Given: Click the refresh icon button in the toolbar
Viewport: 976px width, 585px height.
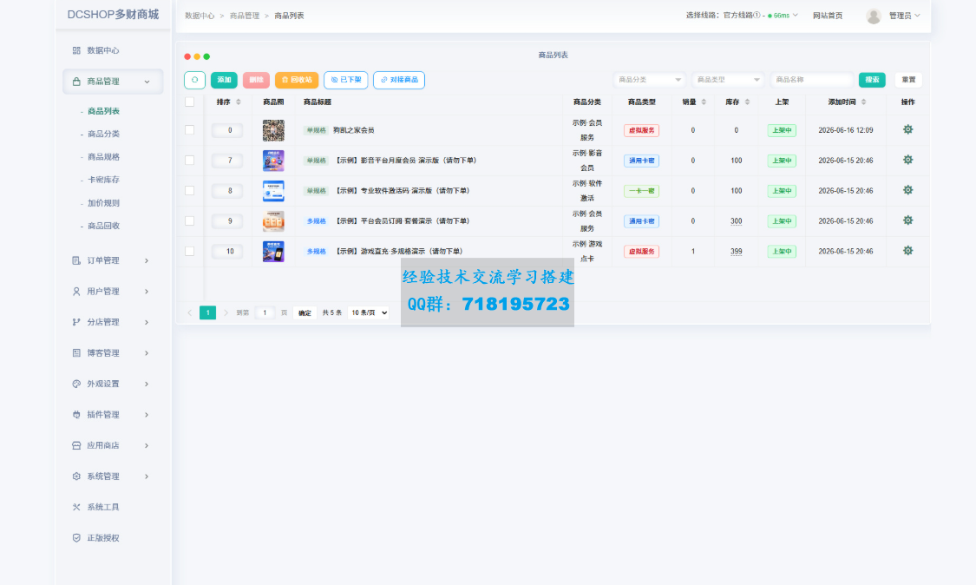Looking at the screenshot, I should (195, 80).
